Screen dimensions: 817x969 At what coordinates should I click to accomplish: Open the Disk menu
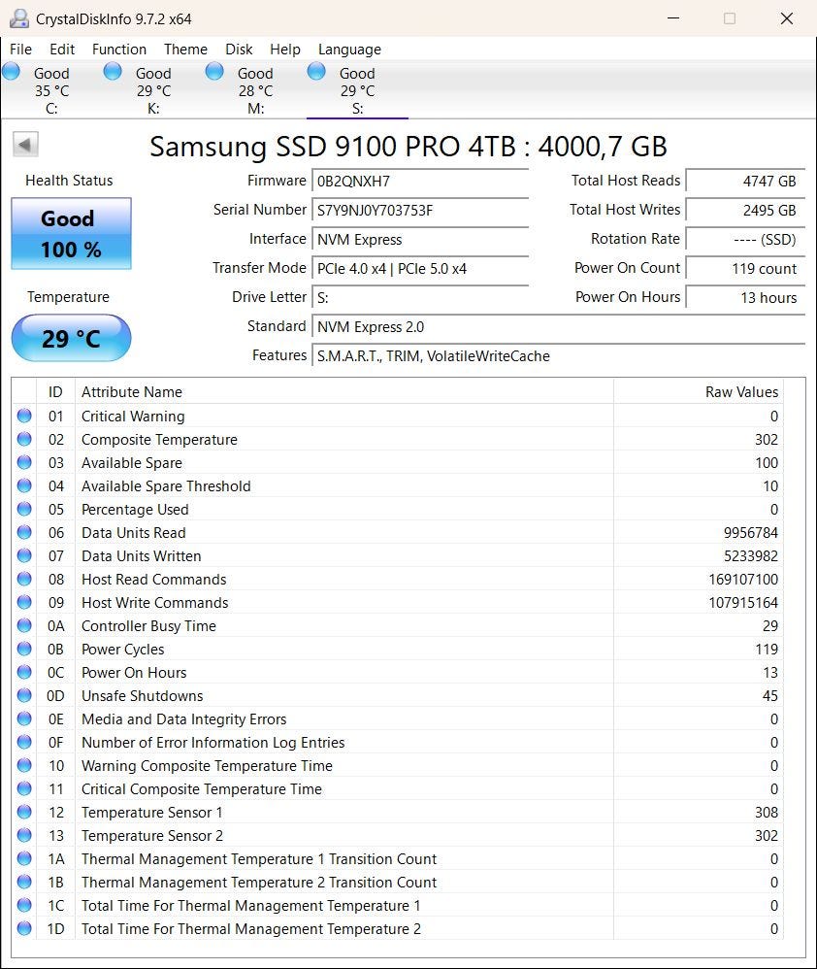point(239,50)
